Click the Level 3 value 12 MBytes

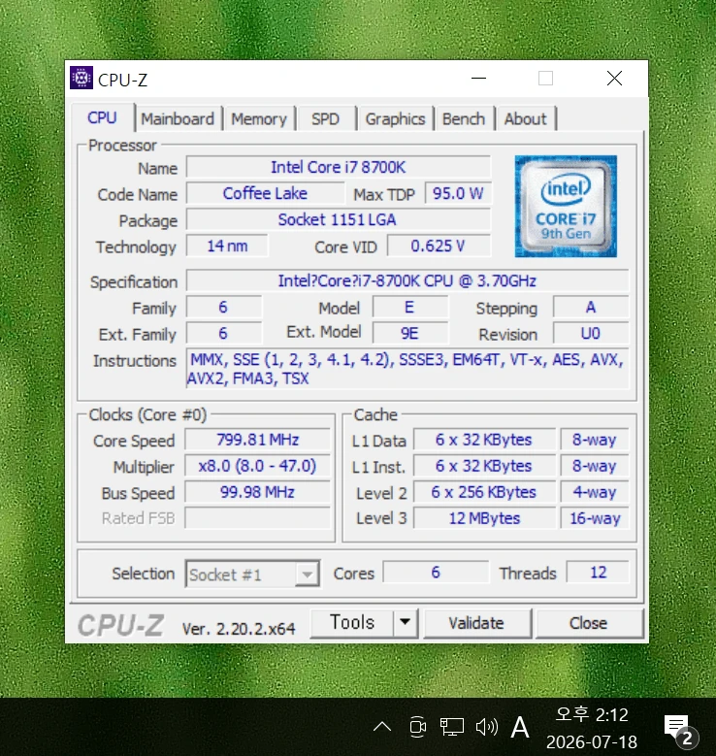point(484,518)
